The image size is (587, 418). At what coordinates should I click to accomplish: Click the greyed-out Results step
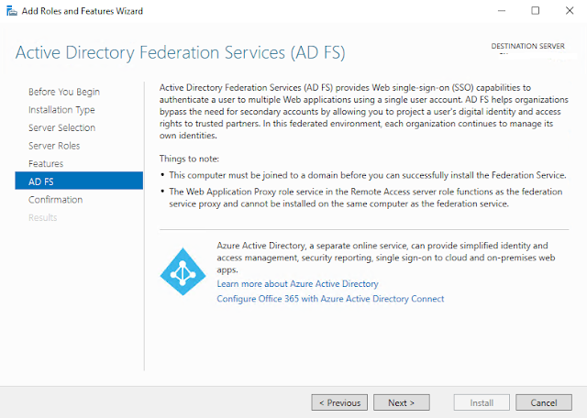pos(42,217)
